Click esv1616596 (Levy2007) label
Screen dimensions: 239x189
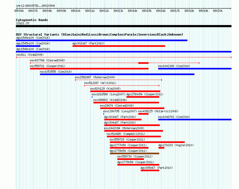(108, 94)
